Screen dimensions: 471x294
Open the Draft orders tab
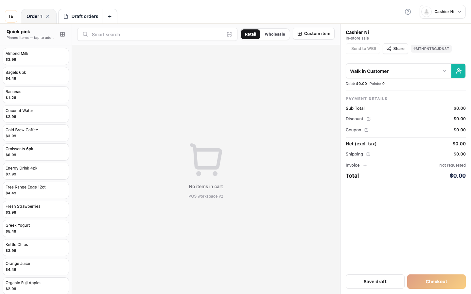pos(80,16)
